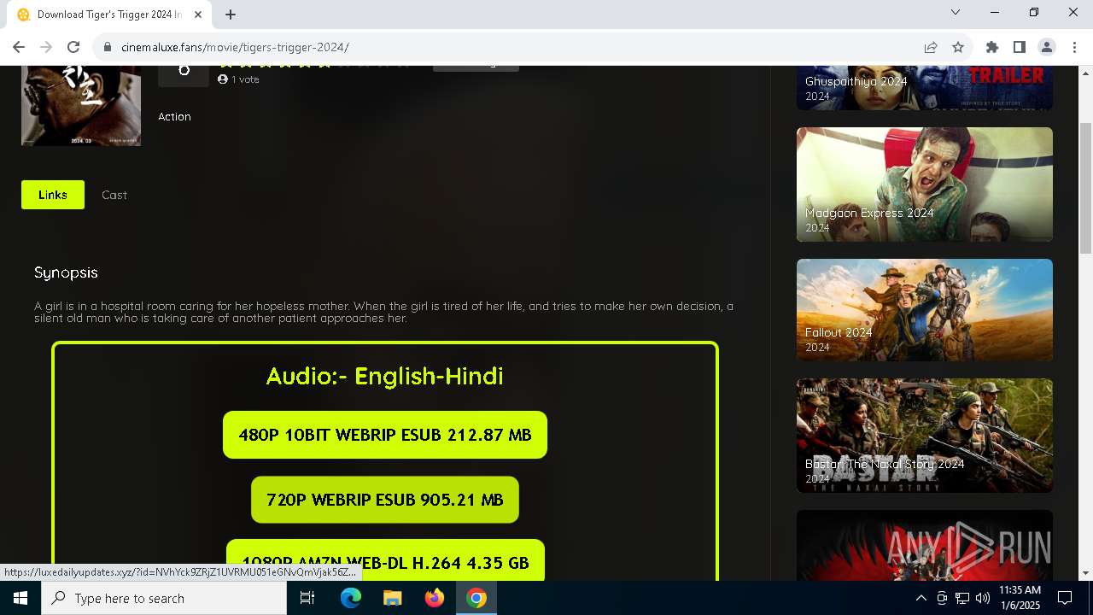
Task: Expand tab search dropdown arrow
Action: tap(956, 12)
